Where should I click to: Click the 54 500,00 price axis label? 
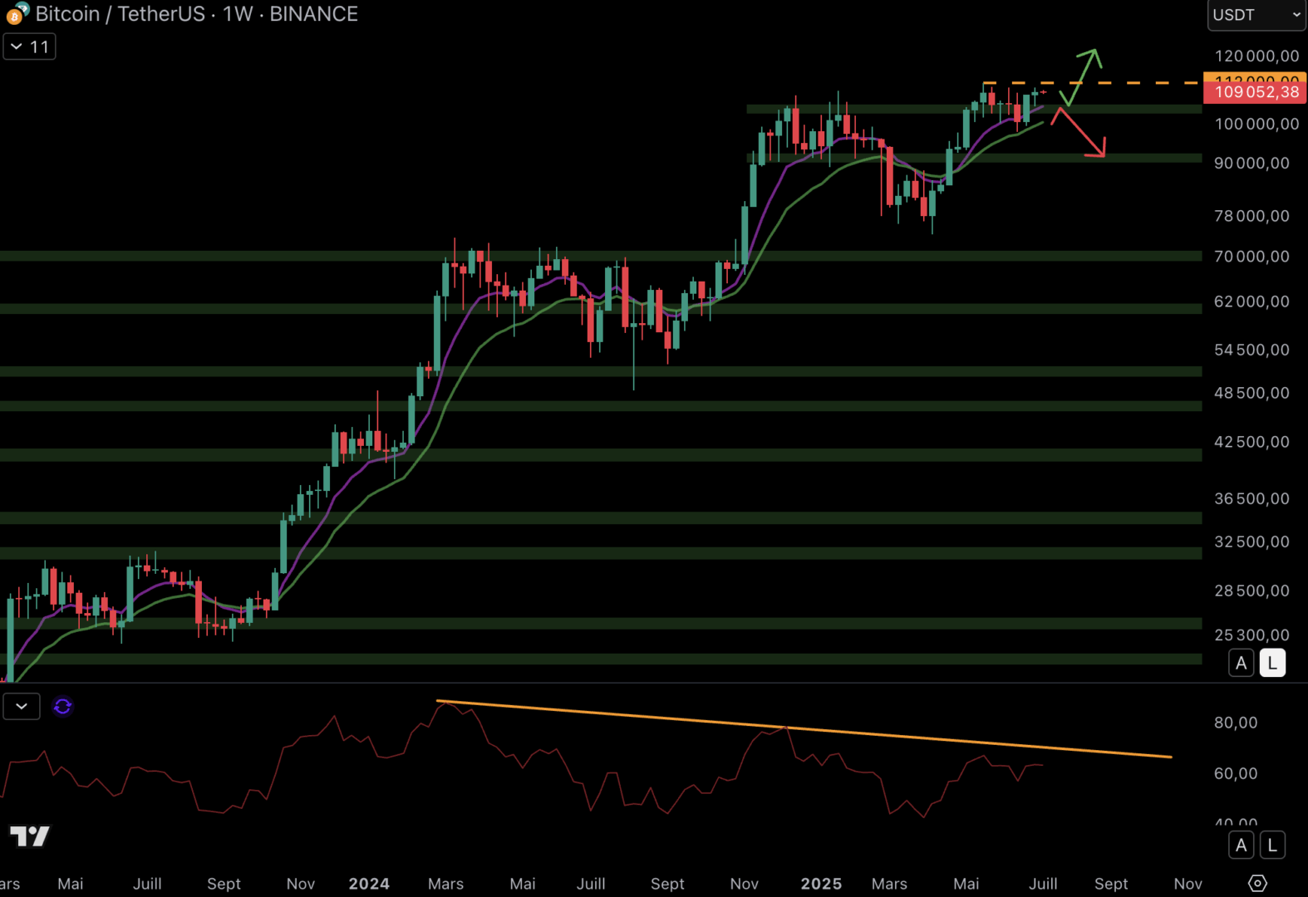1251,350
